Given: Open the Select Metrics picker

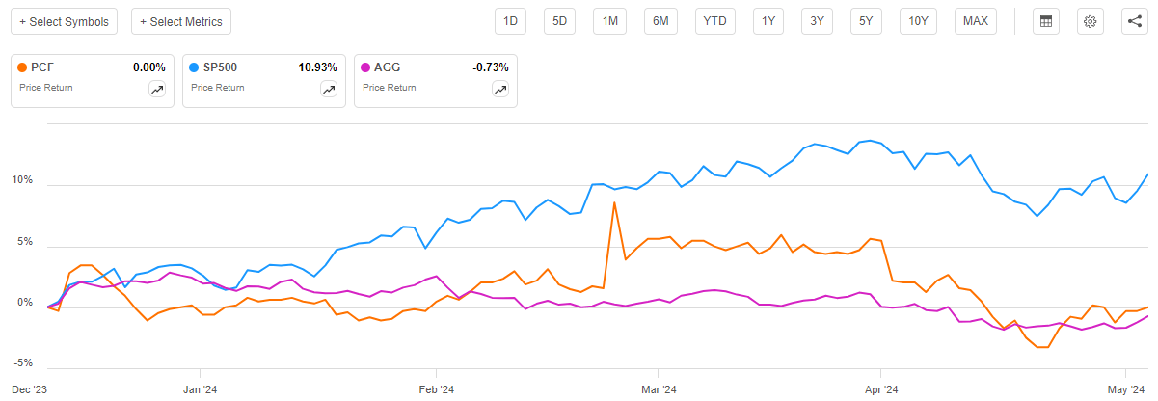Looking at the screenshot, I should [181, 21].
